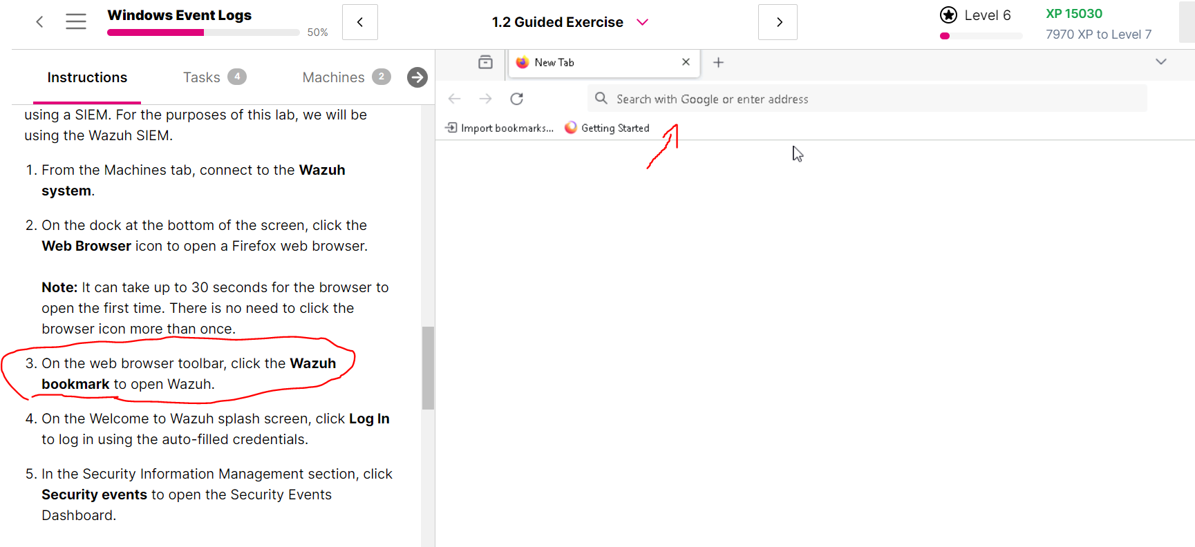Viewport: 1195px width, 547px height.
Task: Expand the Firefox list all tabs chevron
Action: tap(1160, 62)
